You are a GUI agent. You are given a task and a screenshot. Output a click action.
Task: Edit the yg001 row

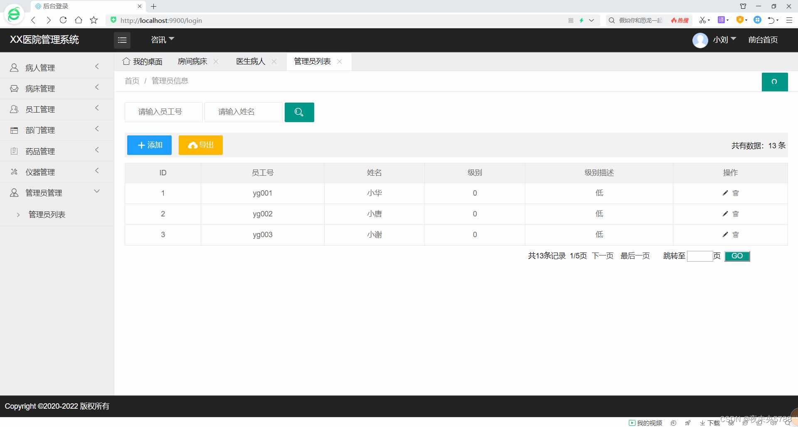[x=725, y=193]
